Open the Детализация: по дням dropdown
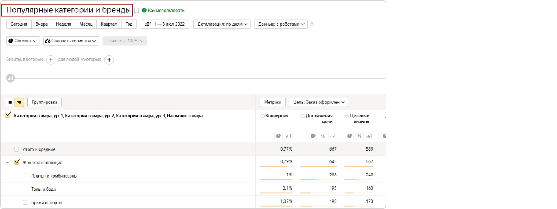This screenshot has height=209, width=557. [222, 24]
